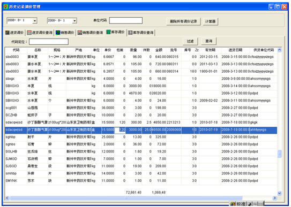Viewport: 291px width, 207px height.
Task: Click the amount cell 18000.00
Action: (159, 86)
